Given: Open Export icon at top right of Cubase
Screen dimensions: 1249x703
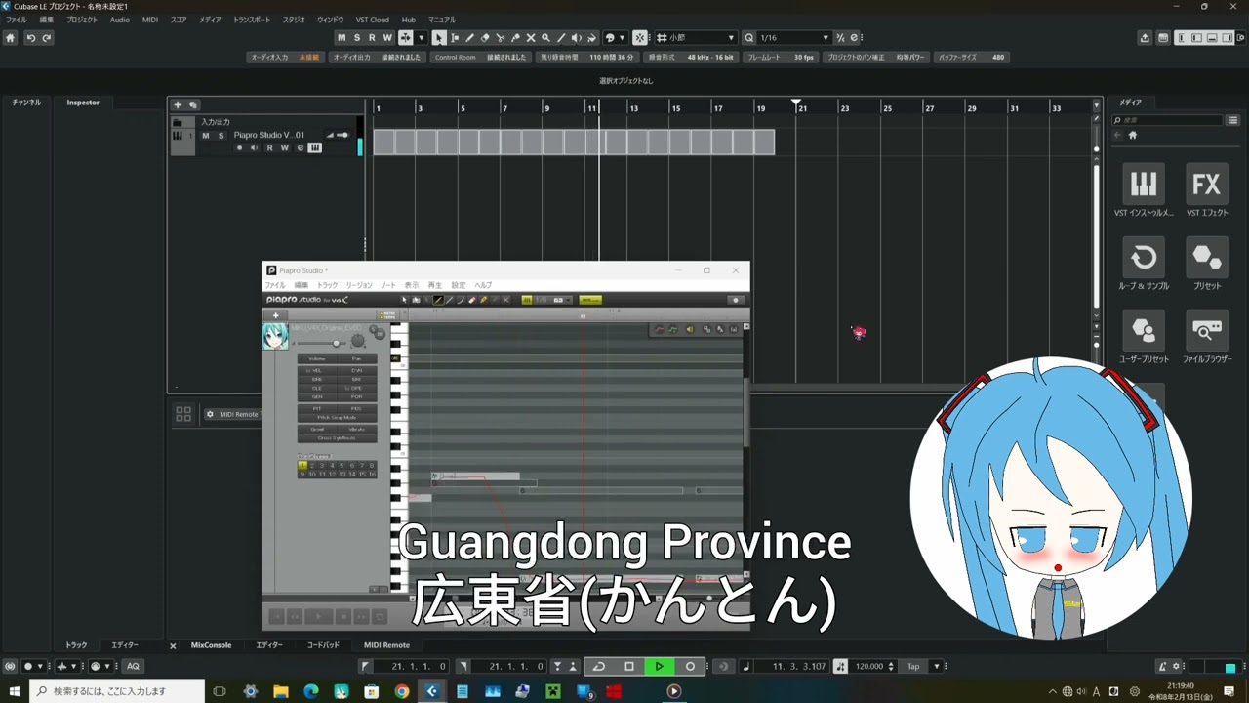Looking at the screenshot, I should click(x=1145, y=38).
